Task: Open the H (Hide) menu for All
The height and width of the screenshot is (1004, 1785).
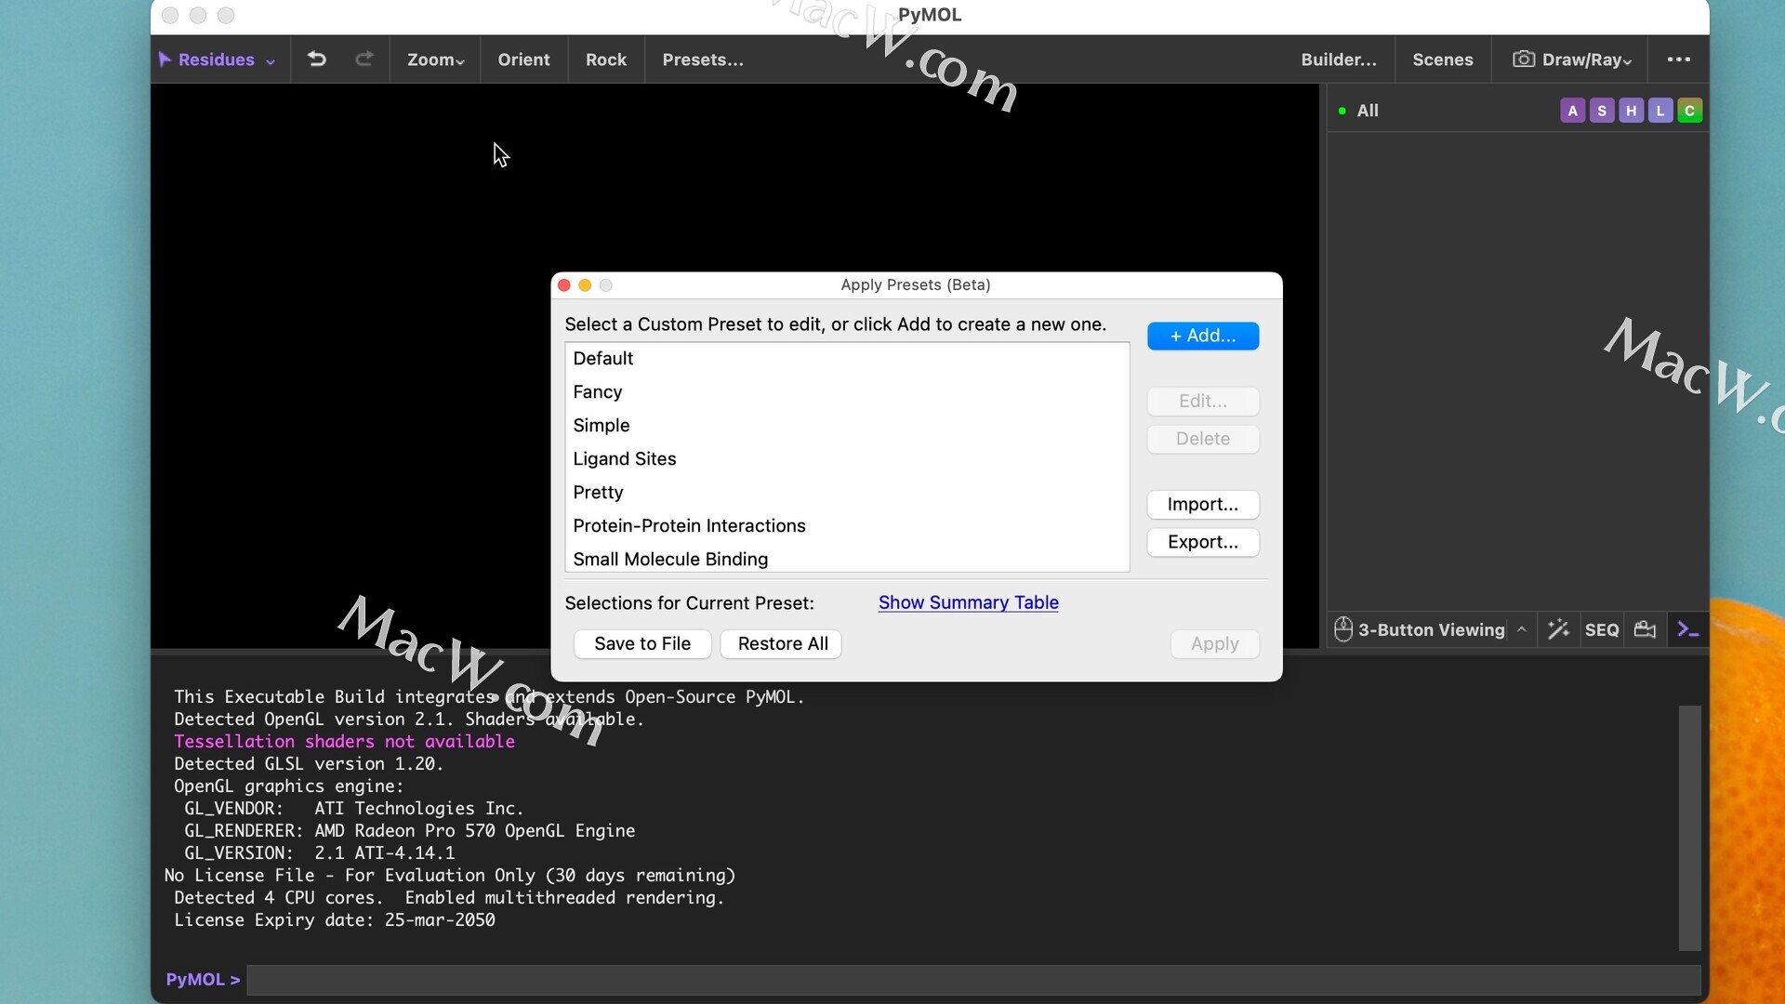Action: click(x=1632, y=111)
